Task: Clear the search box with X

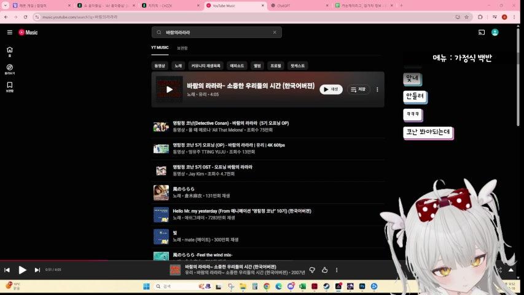Action: [275, 33]
